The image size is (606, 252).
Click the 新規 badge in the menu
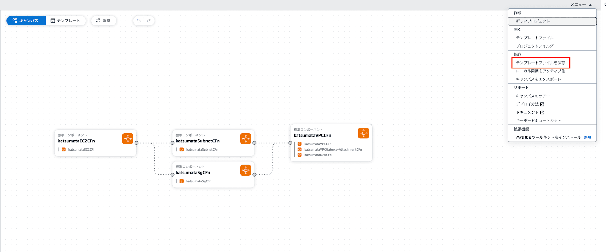tap(588, 138)
